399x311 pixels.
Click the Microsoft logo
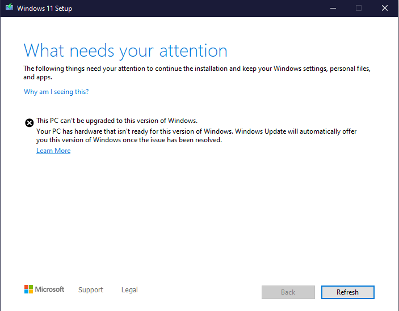pos(44,289)
